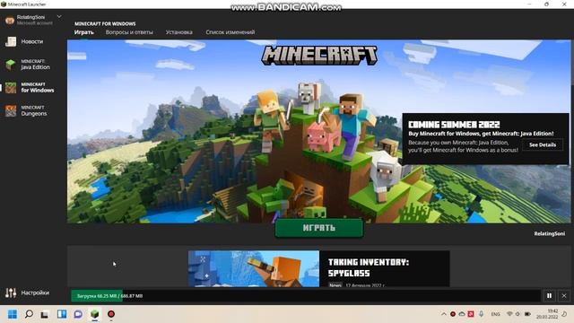Switch to the Играть tab
This screenshot has height=323, width=574.
(x=83, y=32)
